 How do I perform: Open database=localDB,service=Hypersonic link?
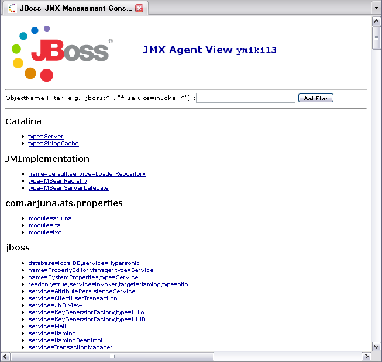(84, 263)
